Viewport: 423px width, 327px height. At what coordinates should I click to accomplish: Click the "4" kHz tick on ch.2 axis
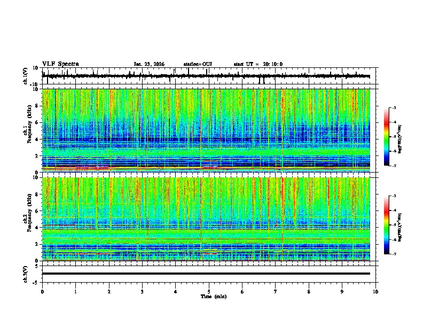pos(37,228)
